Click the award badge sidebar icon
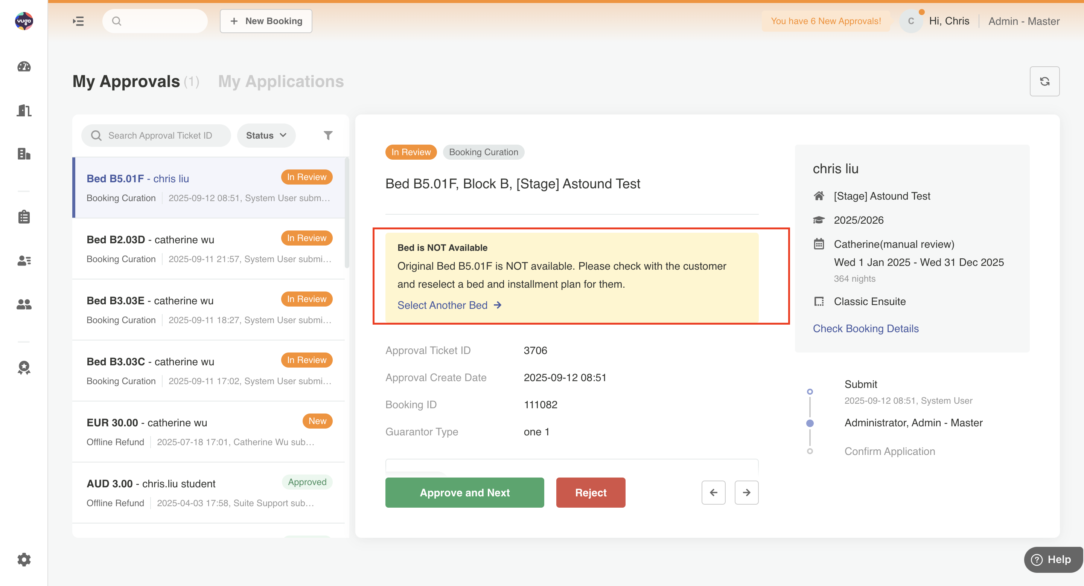This screenshot has width=1084, height=586. [24, 368]
